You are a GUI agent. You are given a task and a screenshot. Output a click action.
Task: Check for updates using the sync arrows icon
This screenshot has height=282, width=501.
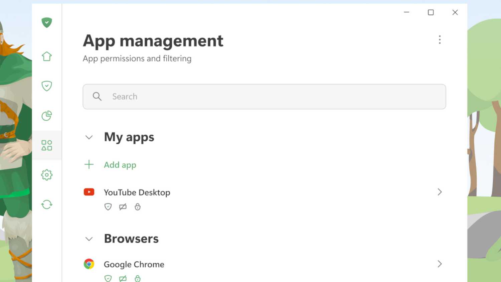click(47, 204)
